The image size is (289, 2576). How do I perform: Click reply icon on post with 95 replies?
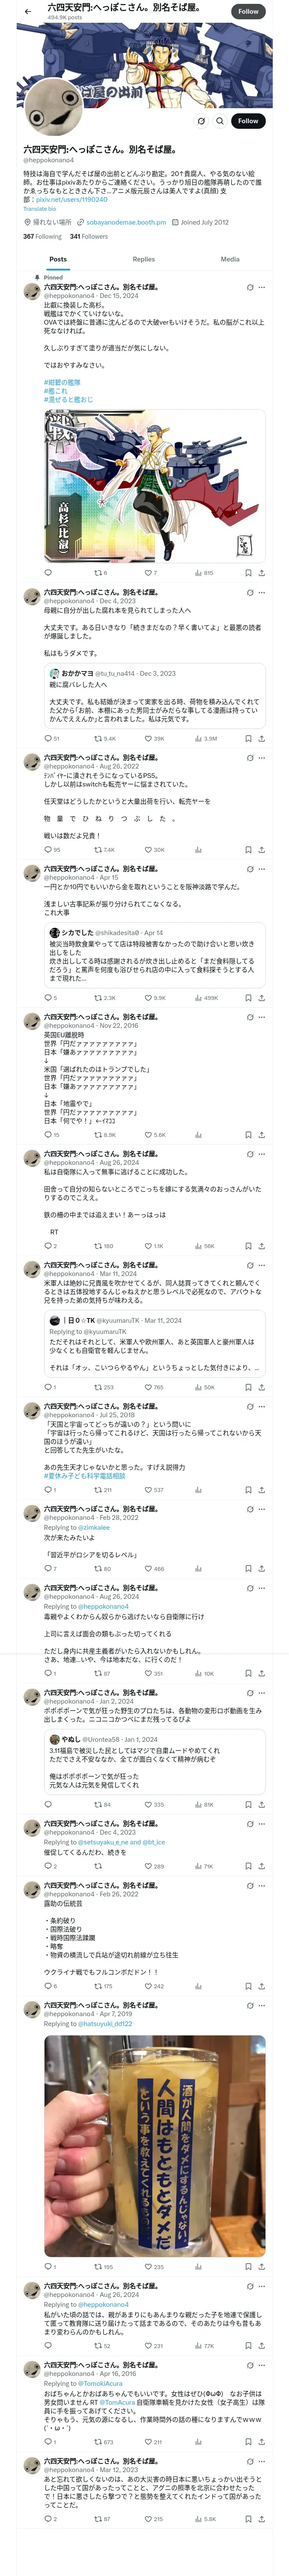pyautogui.click(x=48, y=850)
